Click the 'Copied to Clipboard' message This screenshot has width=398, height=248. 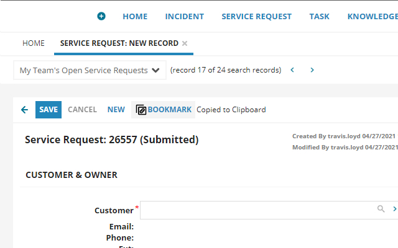tap(231, 110)
